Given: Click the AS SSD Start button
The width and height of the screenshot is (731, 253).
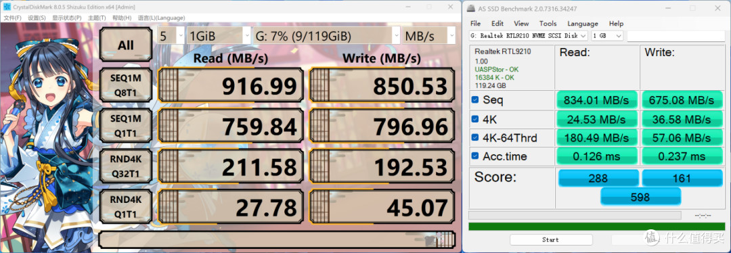Looking at the screenshot, I should (550, 239).
